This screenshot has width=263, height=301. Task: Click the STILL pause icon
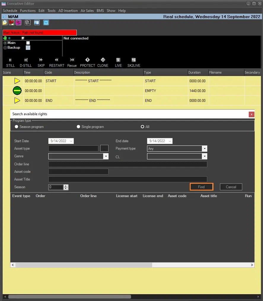[x=10, y=60]
